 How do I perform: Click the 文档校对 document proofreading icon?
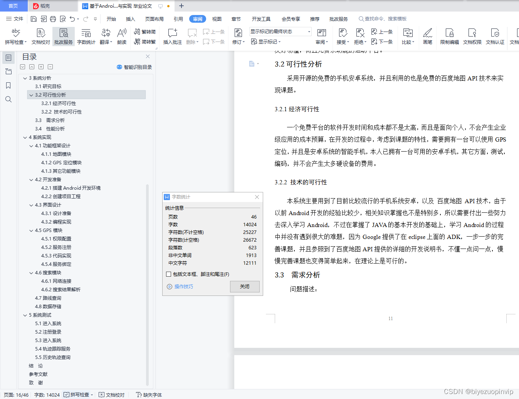[41, 37]
